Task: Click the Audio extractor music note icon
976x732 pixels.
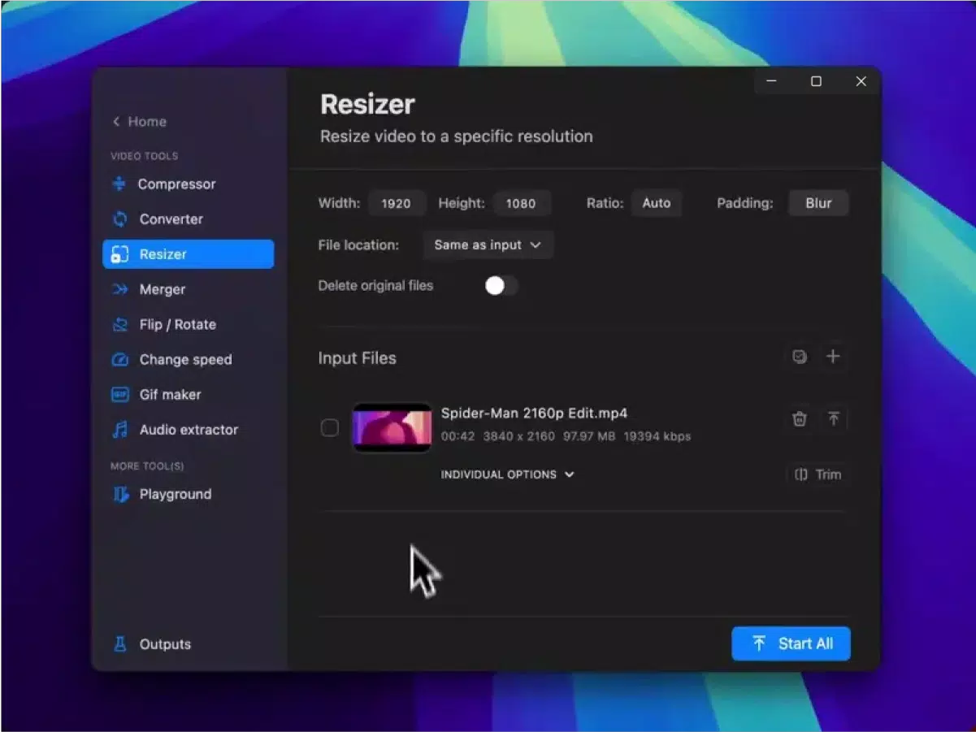Action: (x=119, y=429)
